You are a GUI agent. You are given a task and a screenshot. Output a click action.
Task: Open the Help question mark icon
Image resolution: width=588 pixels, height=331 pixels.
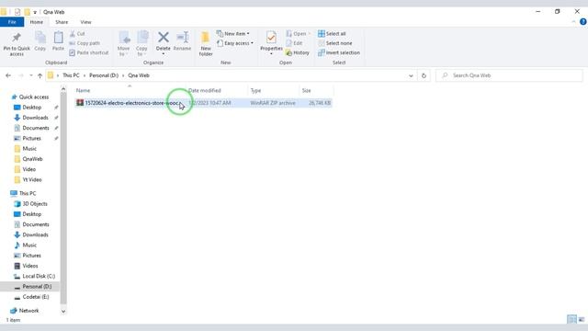tap(583, 22)
